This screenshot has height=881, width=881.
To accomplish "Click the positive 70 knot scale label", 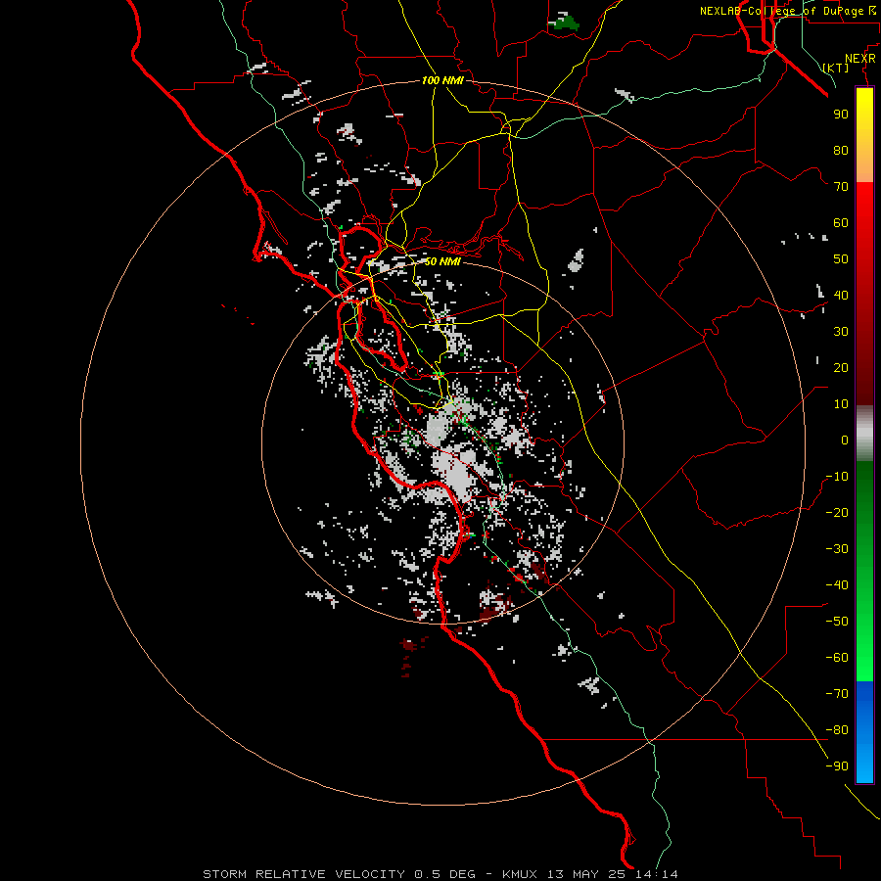I will pos(841,187).
